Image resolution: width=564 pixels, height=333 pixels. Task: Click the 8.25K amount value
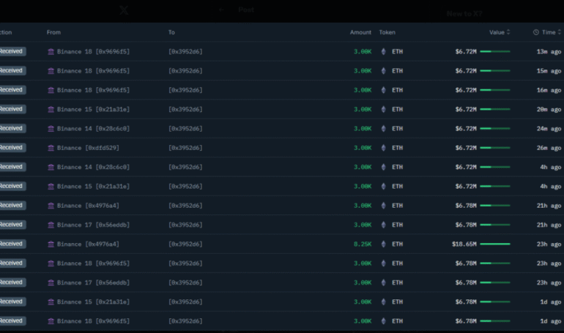363,244
